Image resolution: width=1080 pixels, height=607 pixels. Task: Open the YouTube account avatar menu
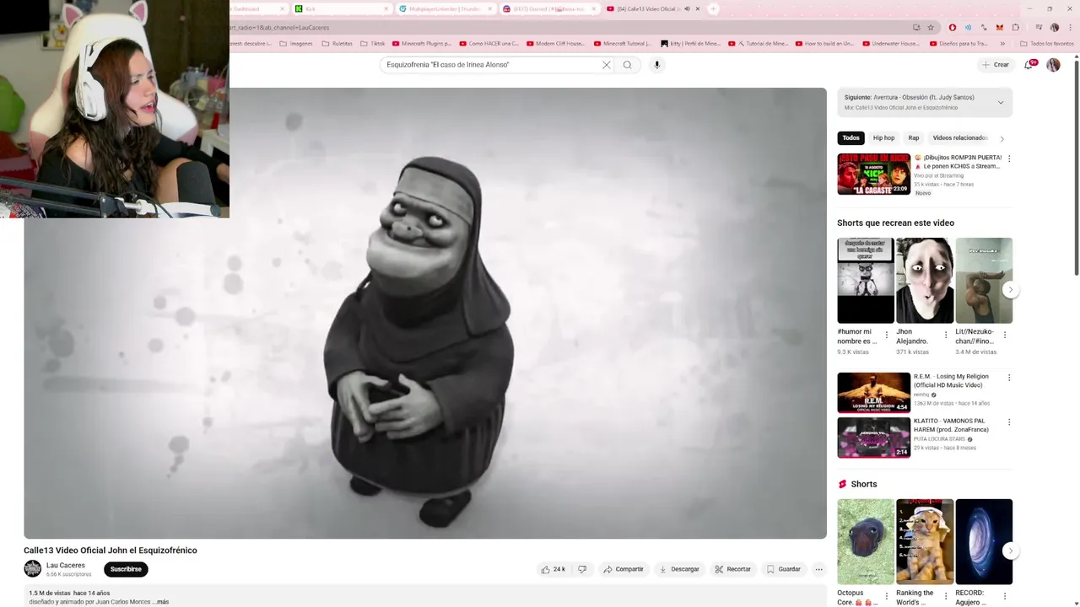coord(1053,65)
